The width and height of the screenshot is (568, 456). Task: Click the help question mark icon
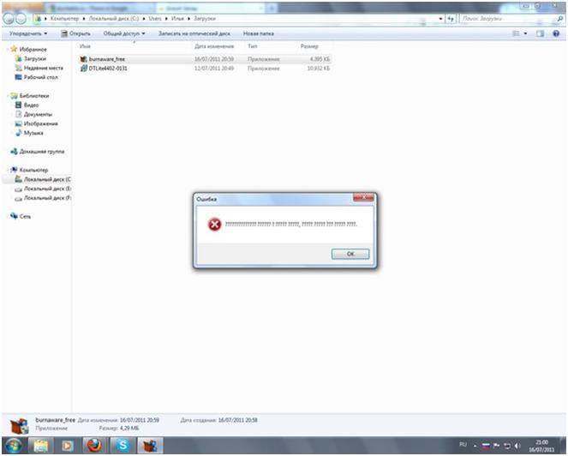556,33
